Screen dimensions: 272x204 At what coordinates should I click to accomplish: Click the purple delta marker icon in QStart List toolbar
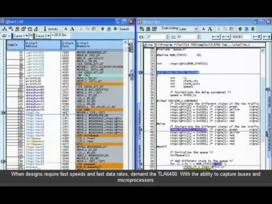(36, 29)
